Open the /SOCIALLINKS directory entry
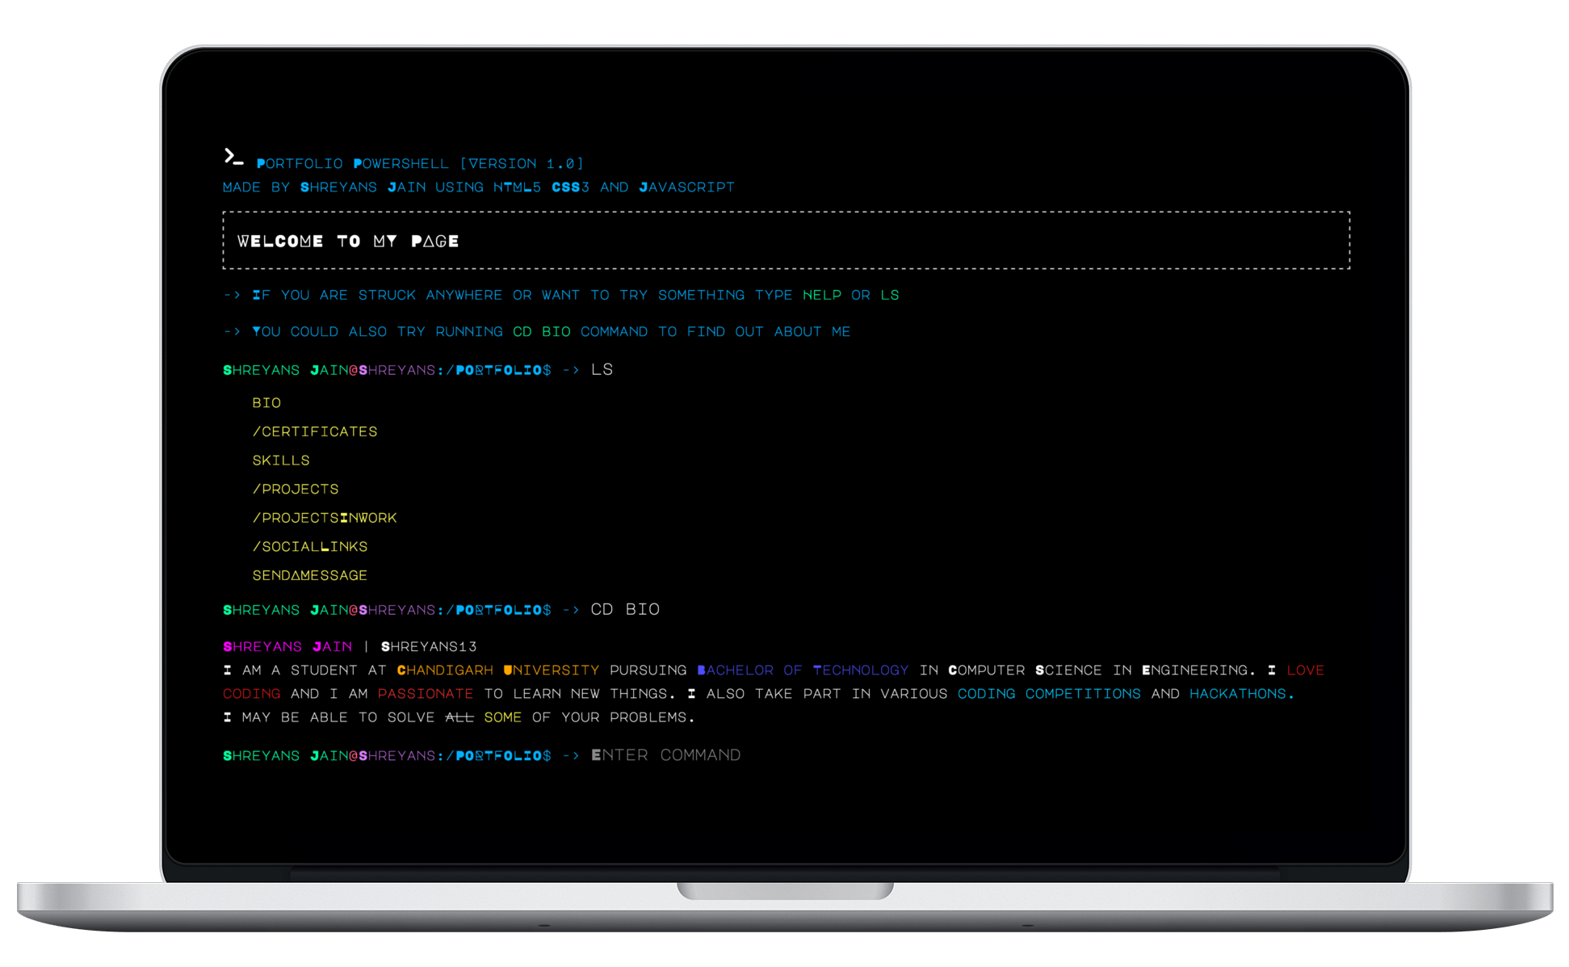The height and width of the screenshot is (967, 1569). (310, 547)
